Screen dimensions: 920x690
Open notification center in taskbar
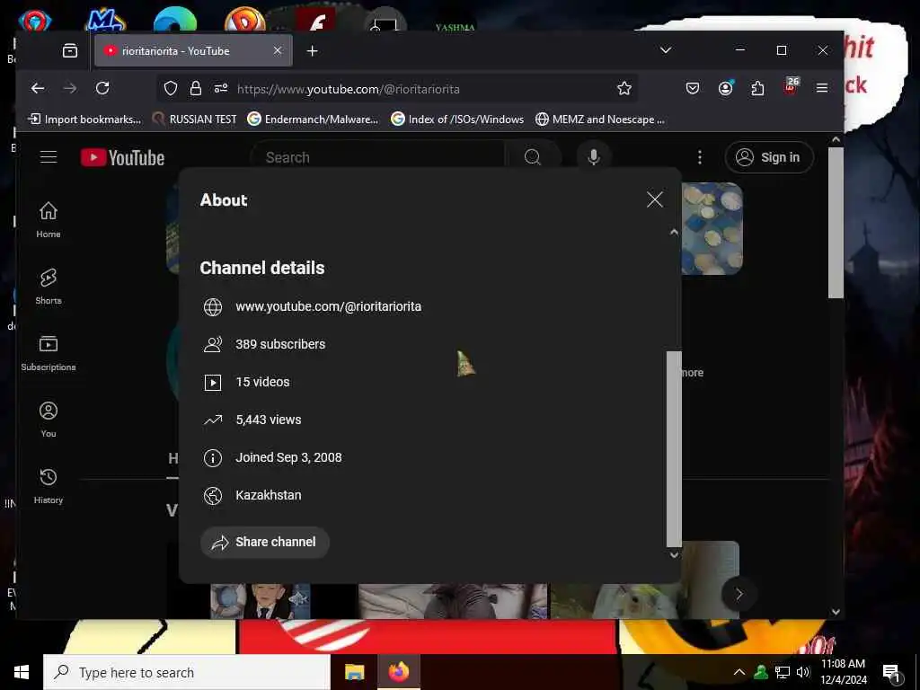tap(892, 673)
